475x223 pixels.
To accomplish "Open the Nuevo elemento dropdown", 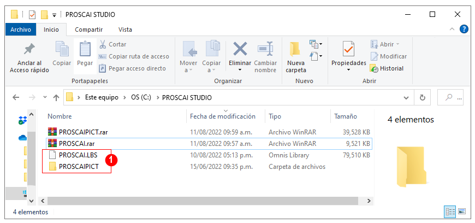I will pyautogui.click(x=316, y=44).
